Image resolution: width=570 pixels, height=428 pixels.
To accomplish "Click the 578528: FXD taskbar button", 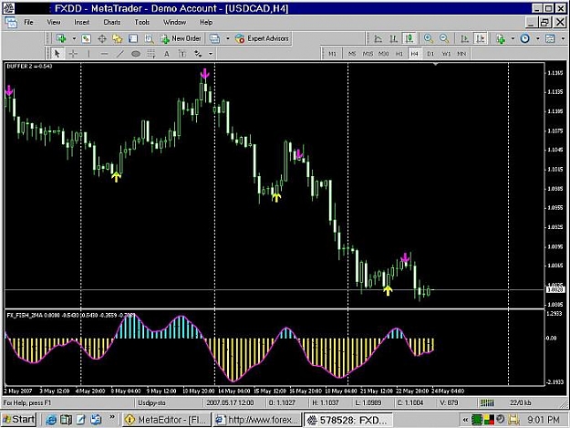I will pos(347,420).
